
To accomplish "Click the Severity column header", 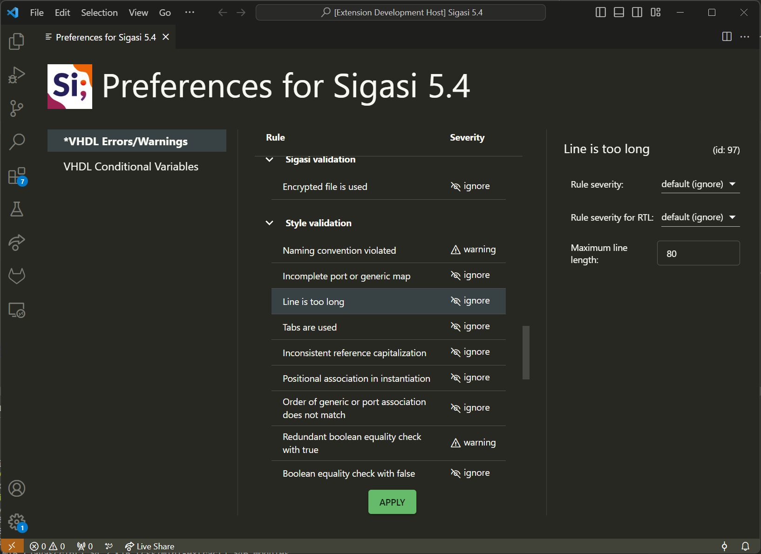I will (467, 137).
